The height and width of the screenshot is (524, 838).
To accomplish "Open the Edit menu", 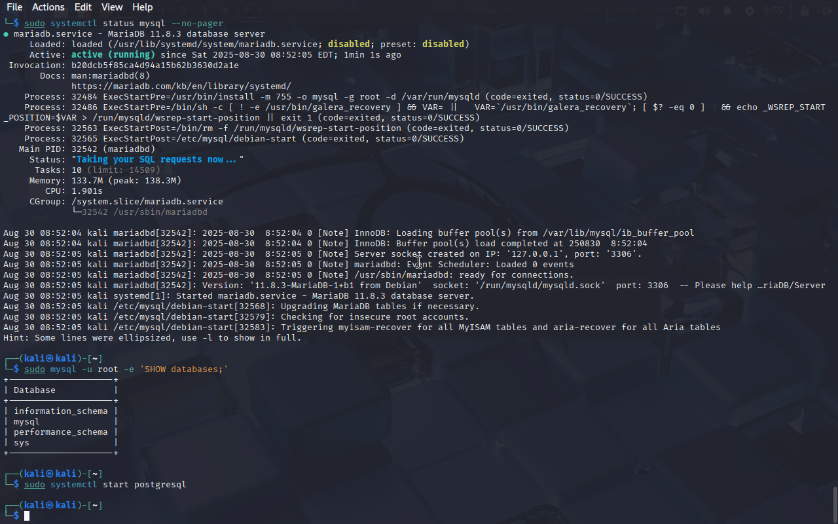I will tap(82, 7).
